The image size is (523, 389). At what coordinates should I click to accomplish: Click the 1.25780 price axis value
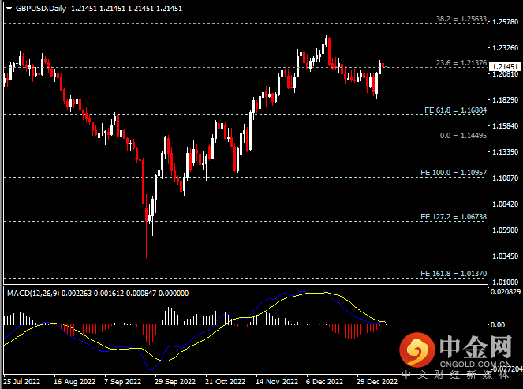(x=502, y=21)
